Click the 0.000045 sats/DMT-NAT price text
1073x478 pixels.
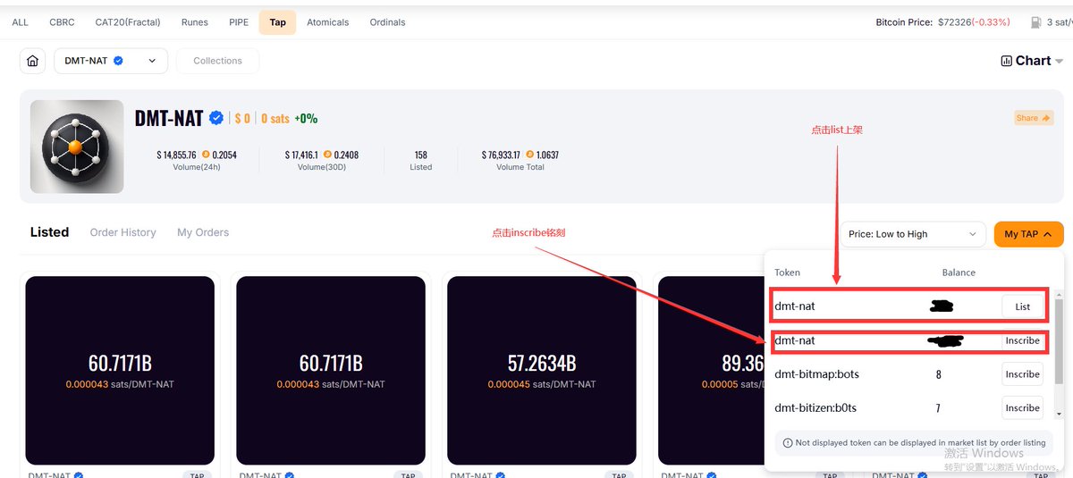pyautogui.click(x=542, y=384)
